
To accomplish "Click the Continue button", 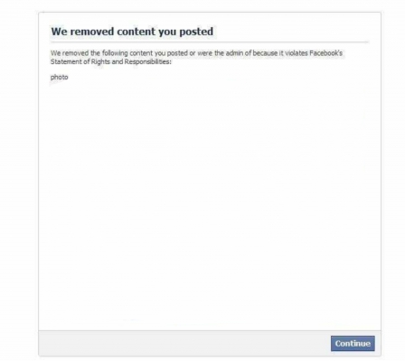I will [x=353, y=344].
